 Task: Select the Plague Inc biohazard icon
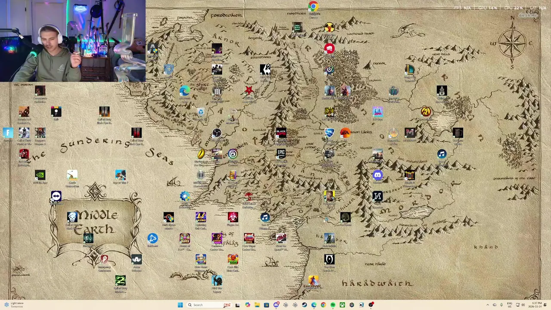233,217
